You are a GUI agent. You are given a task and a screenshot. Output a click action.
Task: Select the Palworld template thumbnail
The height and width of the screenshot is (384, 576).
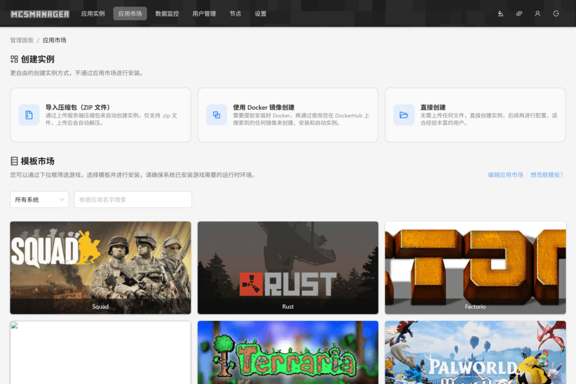(475, 353)
